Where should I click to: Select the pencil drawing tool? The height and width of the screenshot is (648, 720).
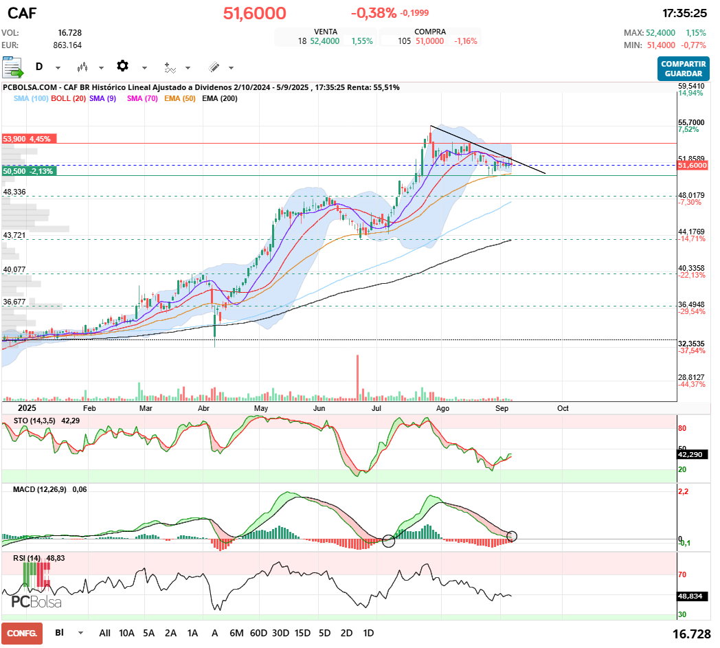(214, 67)
